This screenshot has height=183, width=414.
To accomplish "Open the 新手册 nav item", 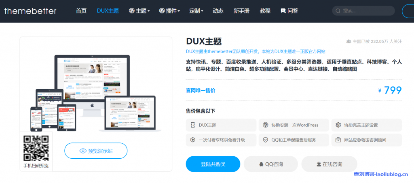I will 241,11.
